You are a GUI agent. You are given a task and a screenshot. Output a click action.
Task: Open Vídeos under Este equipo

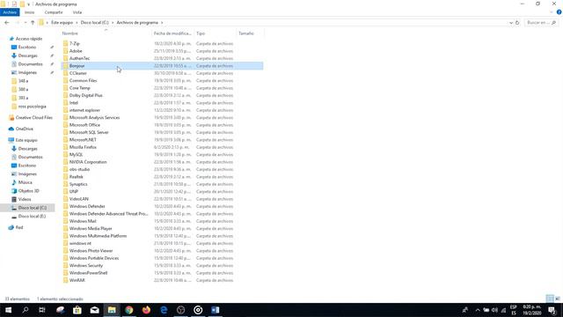tap(25, 200)
